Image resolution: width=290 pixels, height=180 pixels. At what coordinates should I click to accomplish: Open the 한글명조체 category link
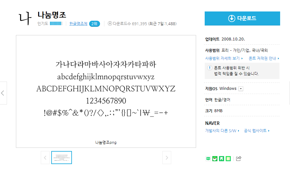coord(78,24)
